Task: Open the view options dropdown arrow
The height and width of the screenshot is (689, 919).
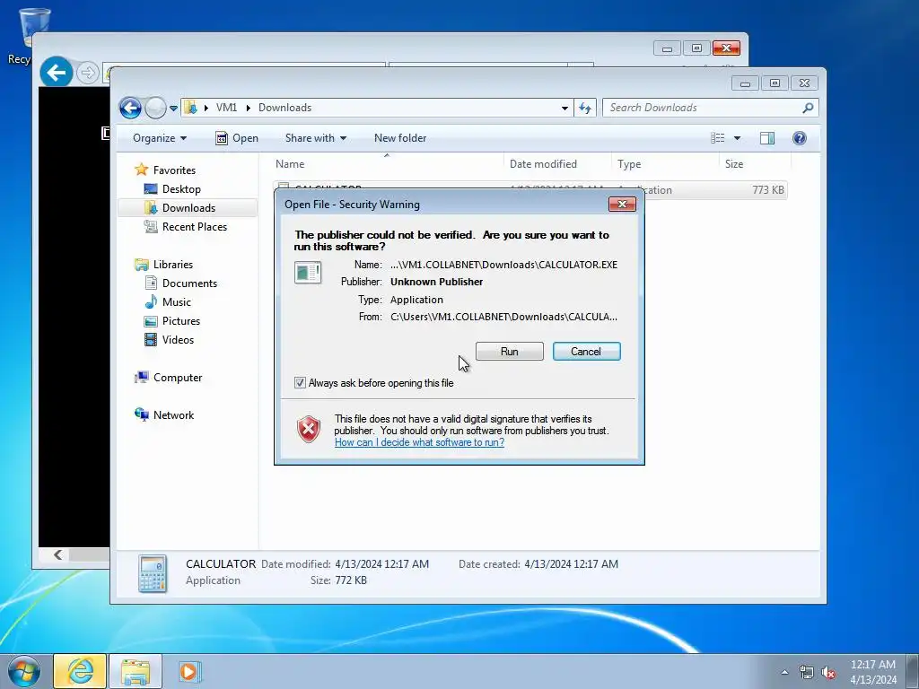Action: pyautogui.click(x=738, y=138)
